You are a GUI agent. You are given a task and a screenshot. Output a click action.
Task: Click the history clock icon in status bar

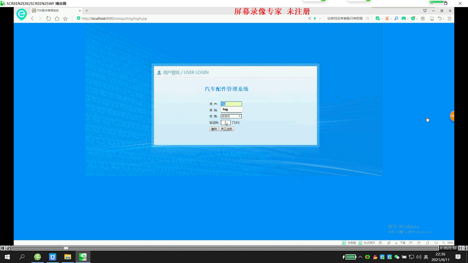(x=381, y=243)
